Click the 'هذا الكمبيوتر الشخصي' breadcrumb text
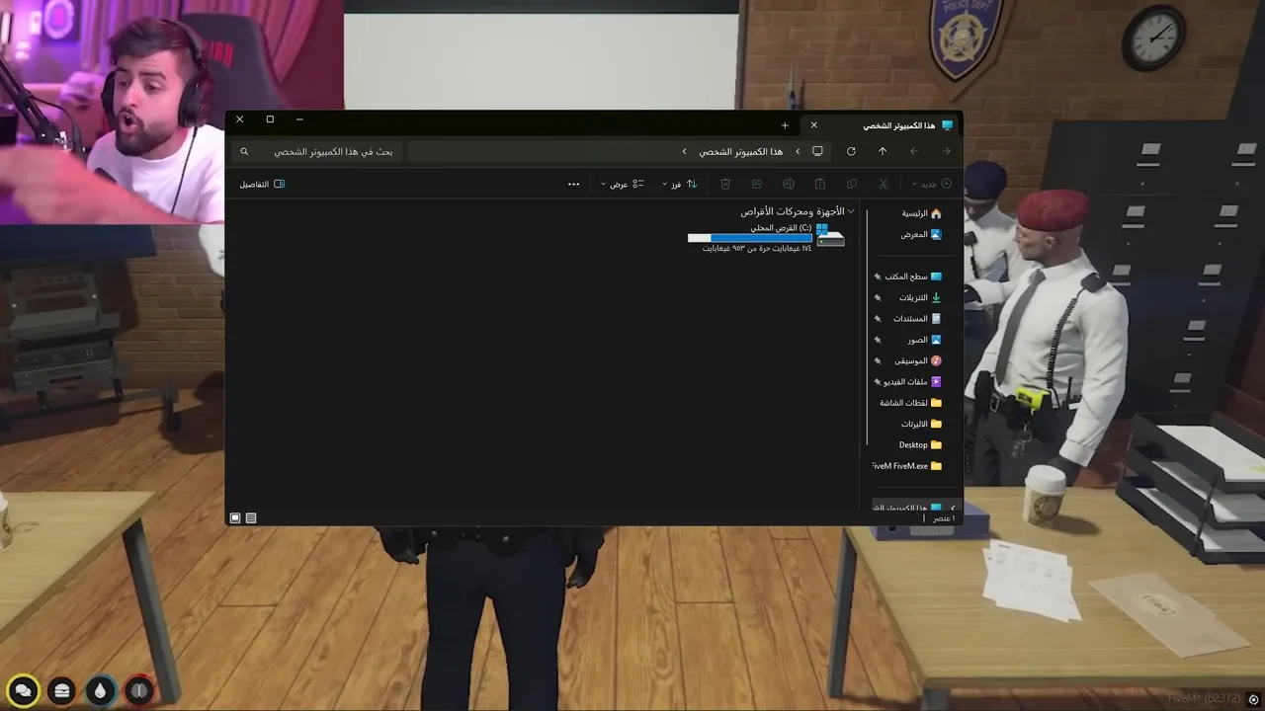 pyautogui.click(x=741, y=151)
